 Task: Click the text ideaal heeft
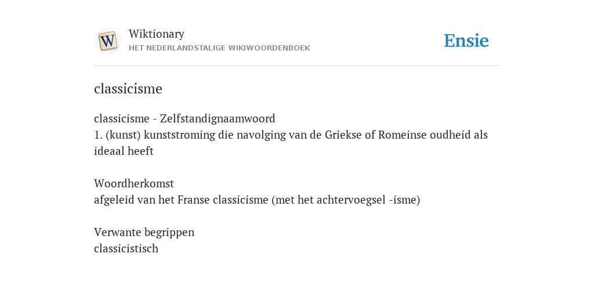pyautogui.click(x=124, y=151)
